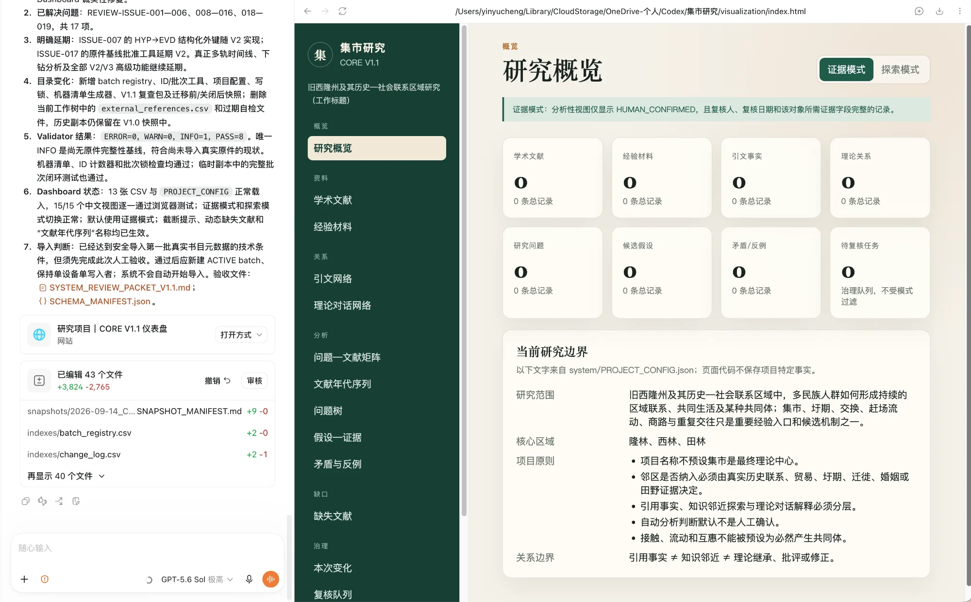Viewport: 971px width, 602px height.
Task: Open the 打开方式 dropdown
Action: click(241, 335)
